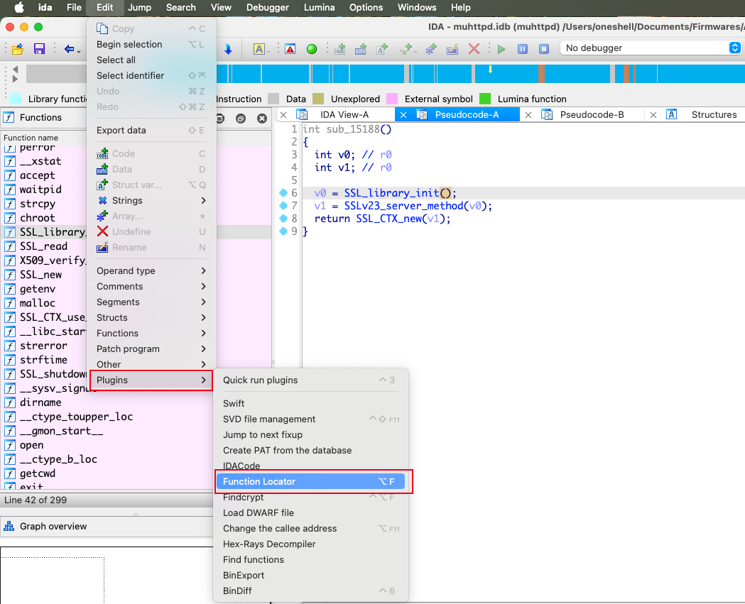Click the green circle toolbar icon
Viewport: 745px width, 604px height.
(x=312, y=48)
